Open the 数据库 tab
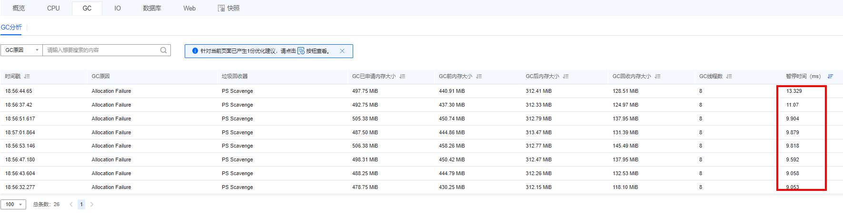The width and height of the screenshot is (843, 218). point(152,8)
